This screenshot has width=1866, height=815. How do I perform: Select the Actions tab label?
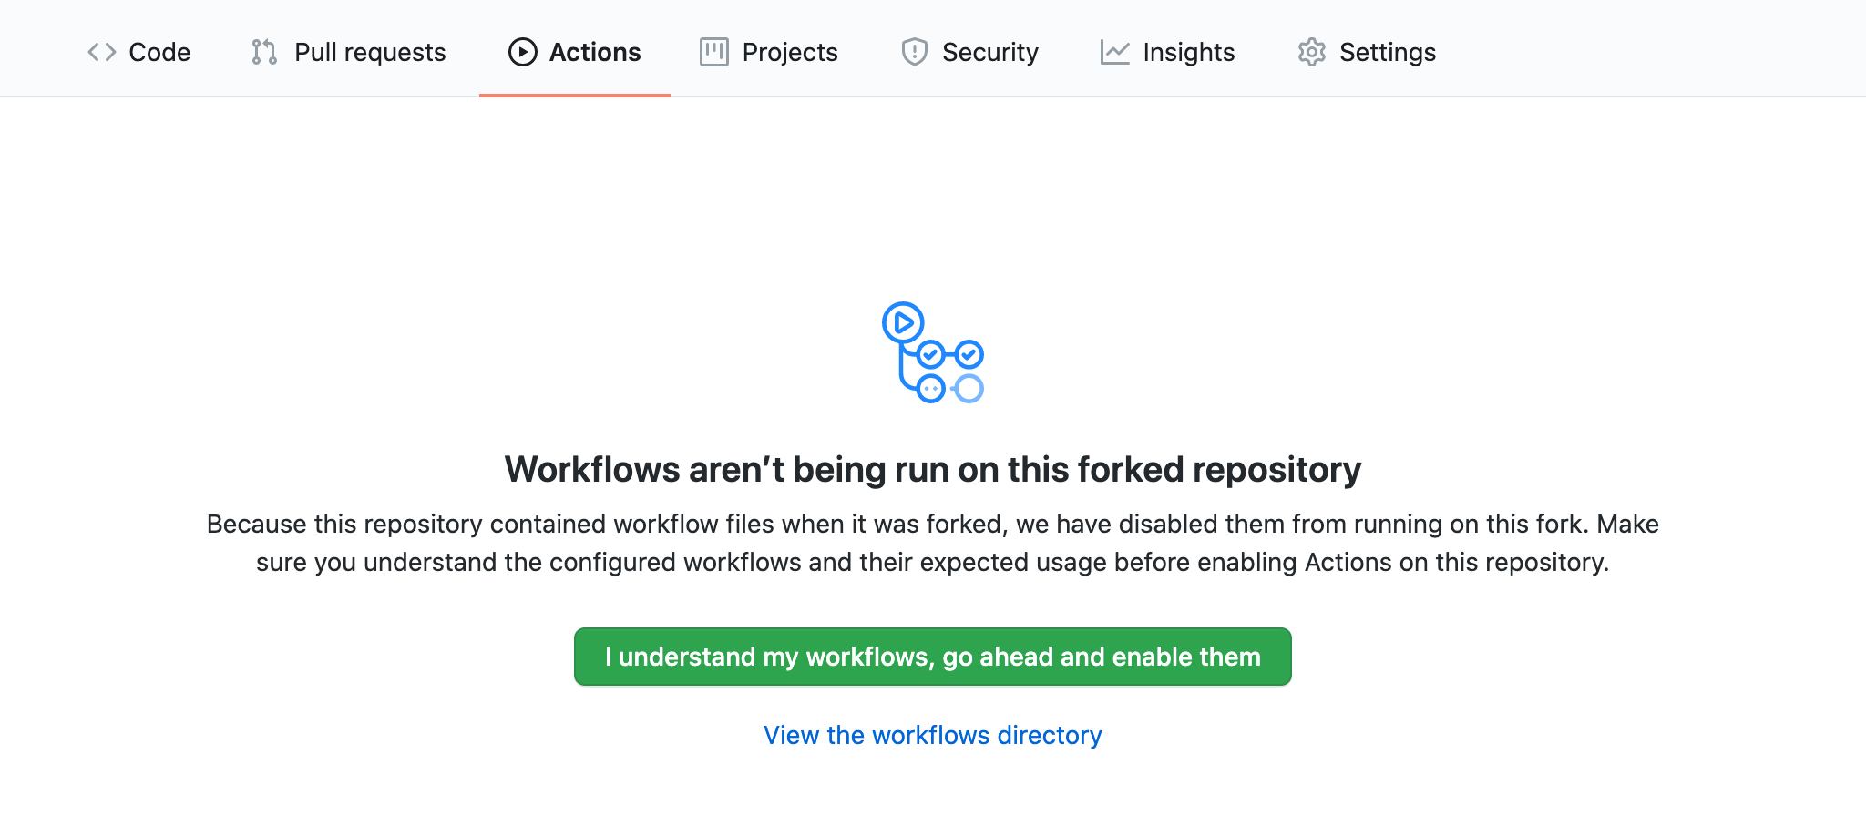pos(595,52)
